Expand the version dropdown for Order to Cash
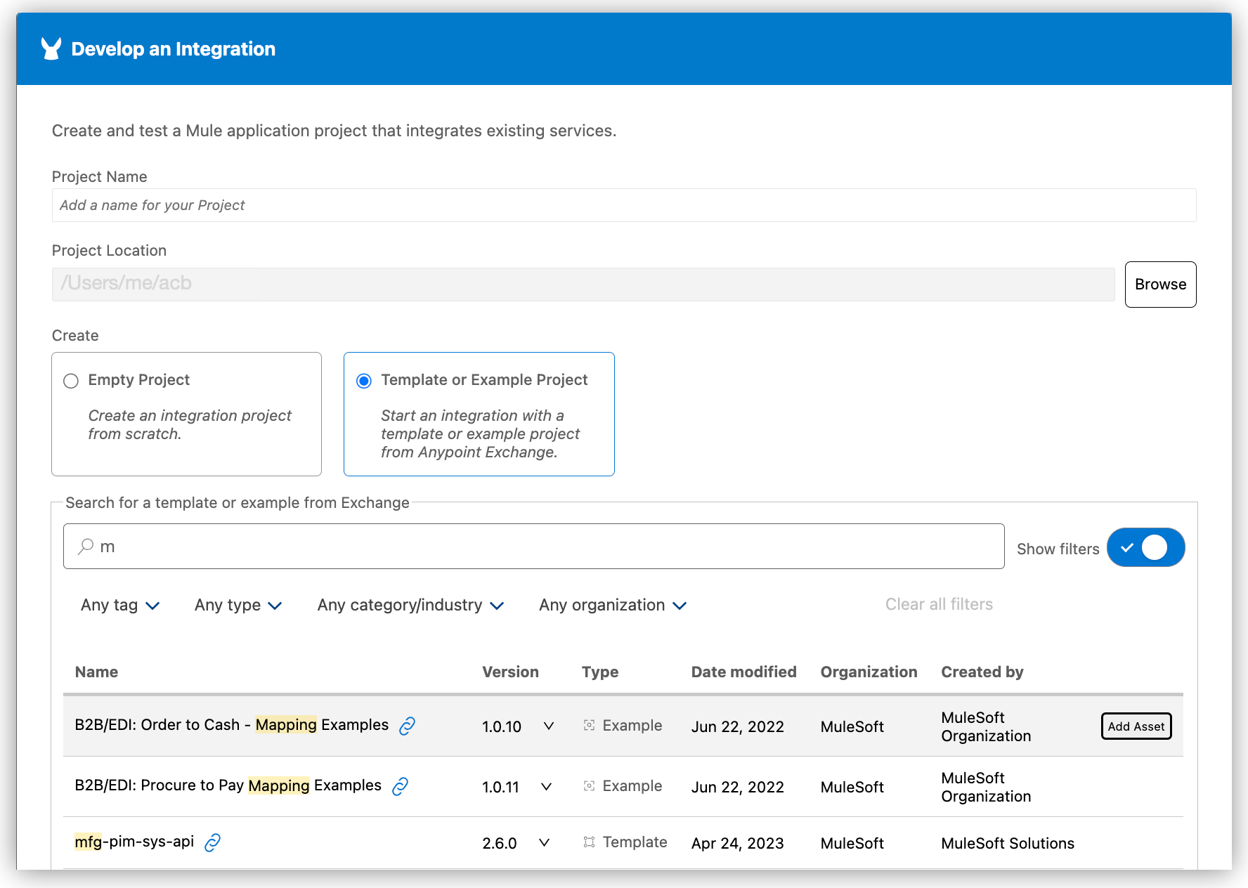1248x888 pixels. tap(549, 726)
